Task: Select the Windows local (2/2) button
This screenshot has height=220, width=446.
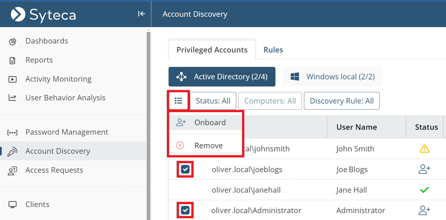Action: point(332,77)
